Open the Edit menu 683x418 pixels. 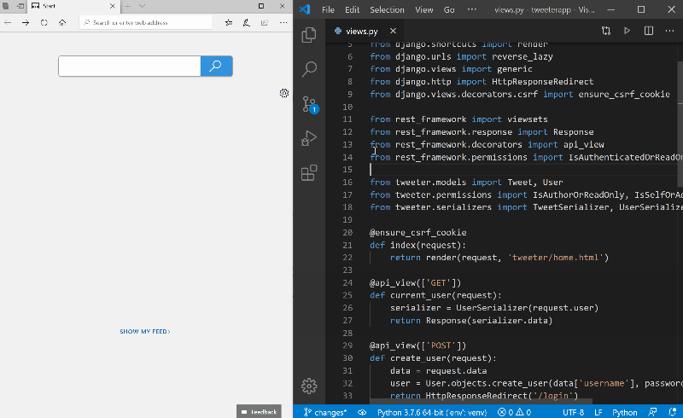pos(352,9)
